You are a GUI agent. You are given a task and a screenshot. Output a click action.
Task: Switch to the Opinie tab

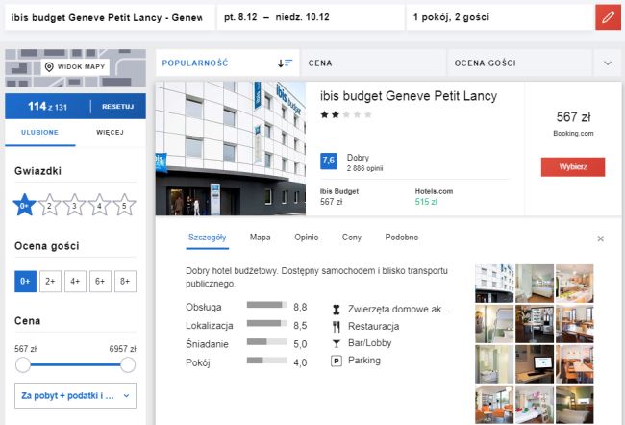[306, 237]
